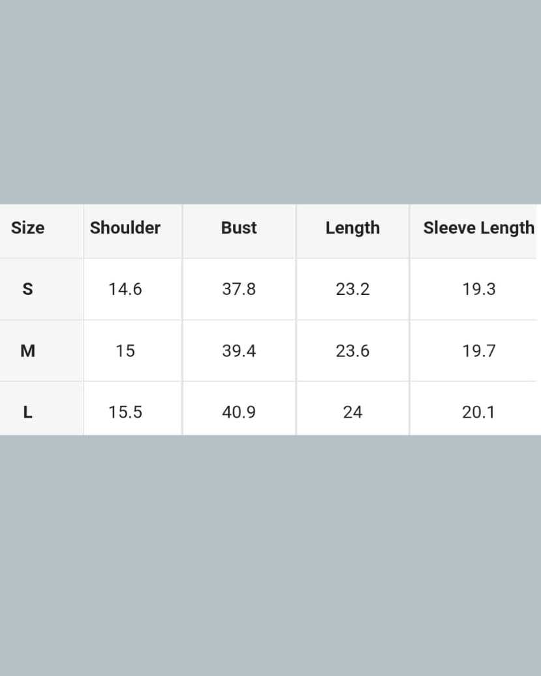Select the M size row label
Viewport: 541px width, 676px height.
pos(27,351)
